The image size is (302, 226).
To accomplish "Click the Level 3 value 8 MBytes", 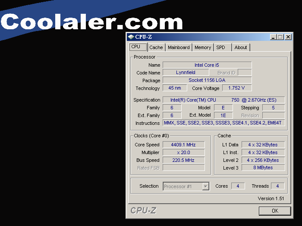I will pos(263,167).
